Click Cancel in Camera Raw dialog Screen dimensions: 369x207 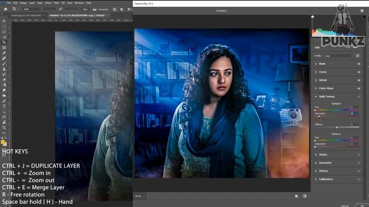(x=345, y=206)
